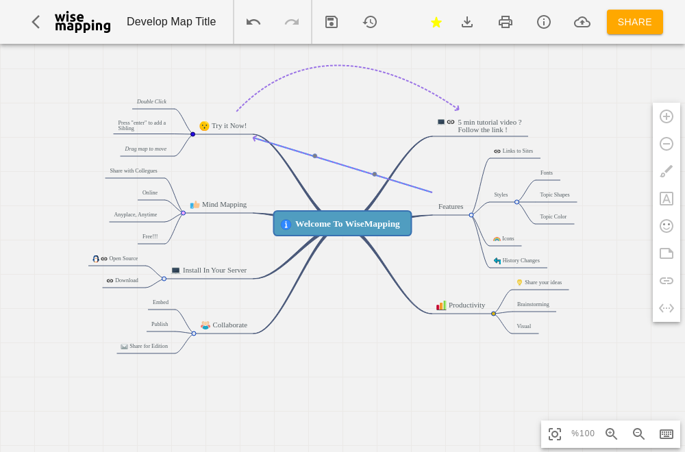Click the cloud upload icon
The width and height of the screenshot is (685, 452).
point(582,22)
